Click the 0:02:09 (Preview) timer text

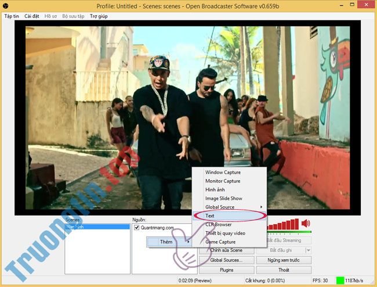click(195, 281)
